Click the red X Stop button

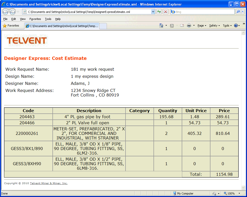(166, 12)
